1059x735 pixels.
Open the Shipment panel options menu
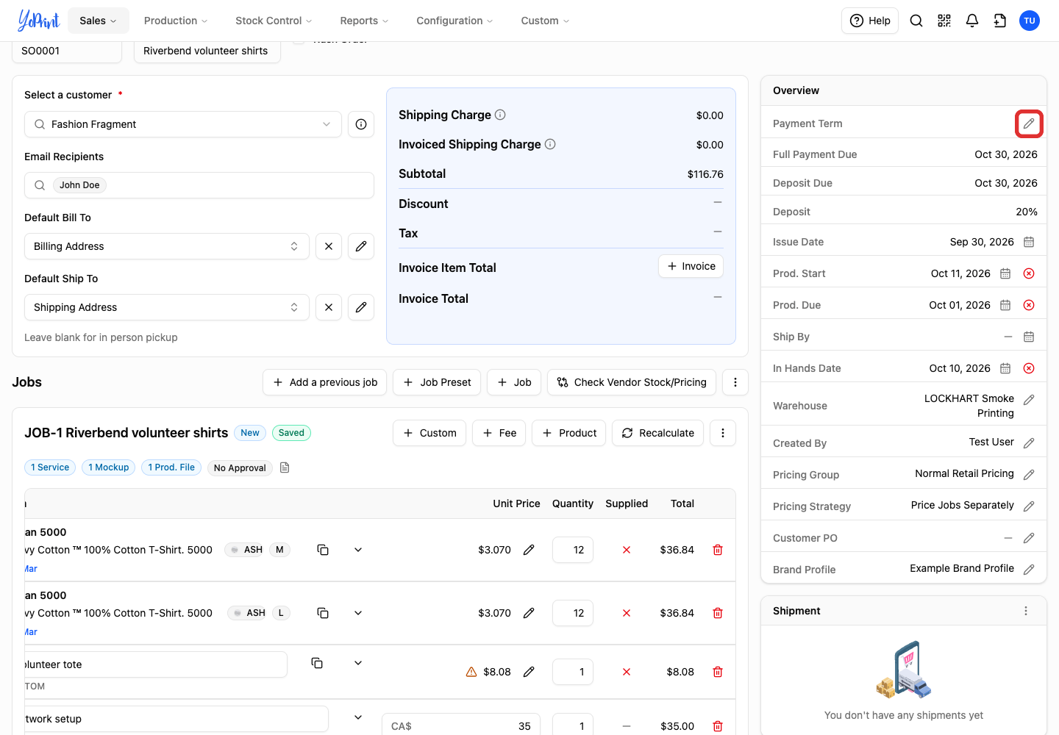tap(1026, 611)
